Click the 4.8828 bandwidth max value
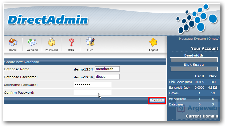This screenshot has height=127, width=226. [213, 88]
